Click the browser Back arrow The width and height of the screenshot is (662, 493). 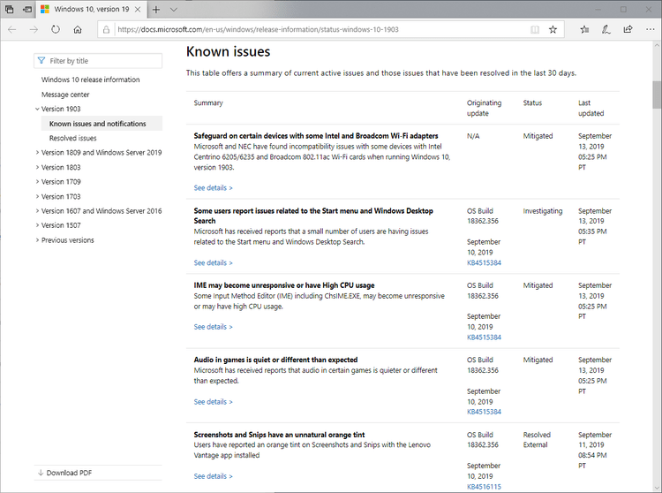[x=11, y=29]
